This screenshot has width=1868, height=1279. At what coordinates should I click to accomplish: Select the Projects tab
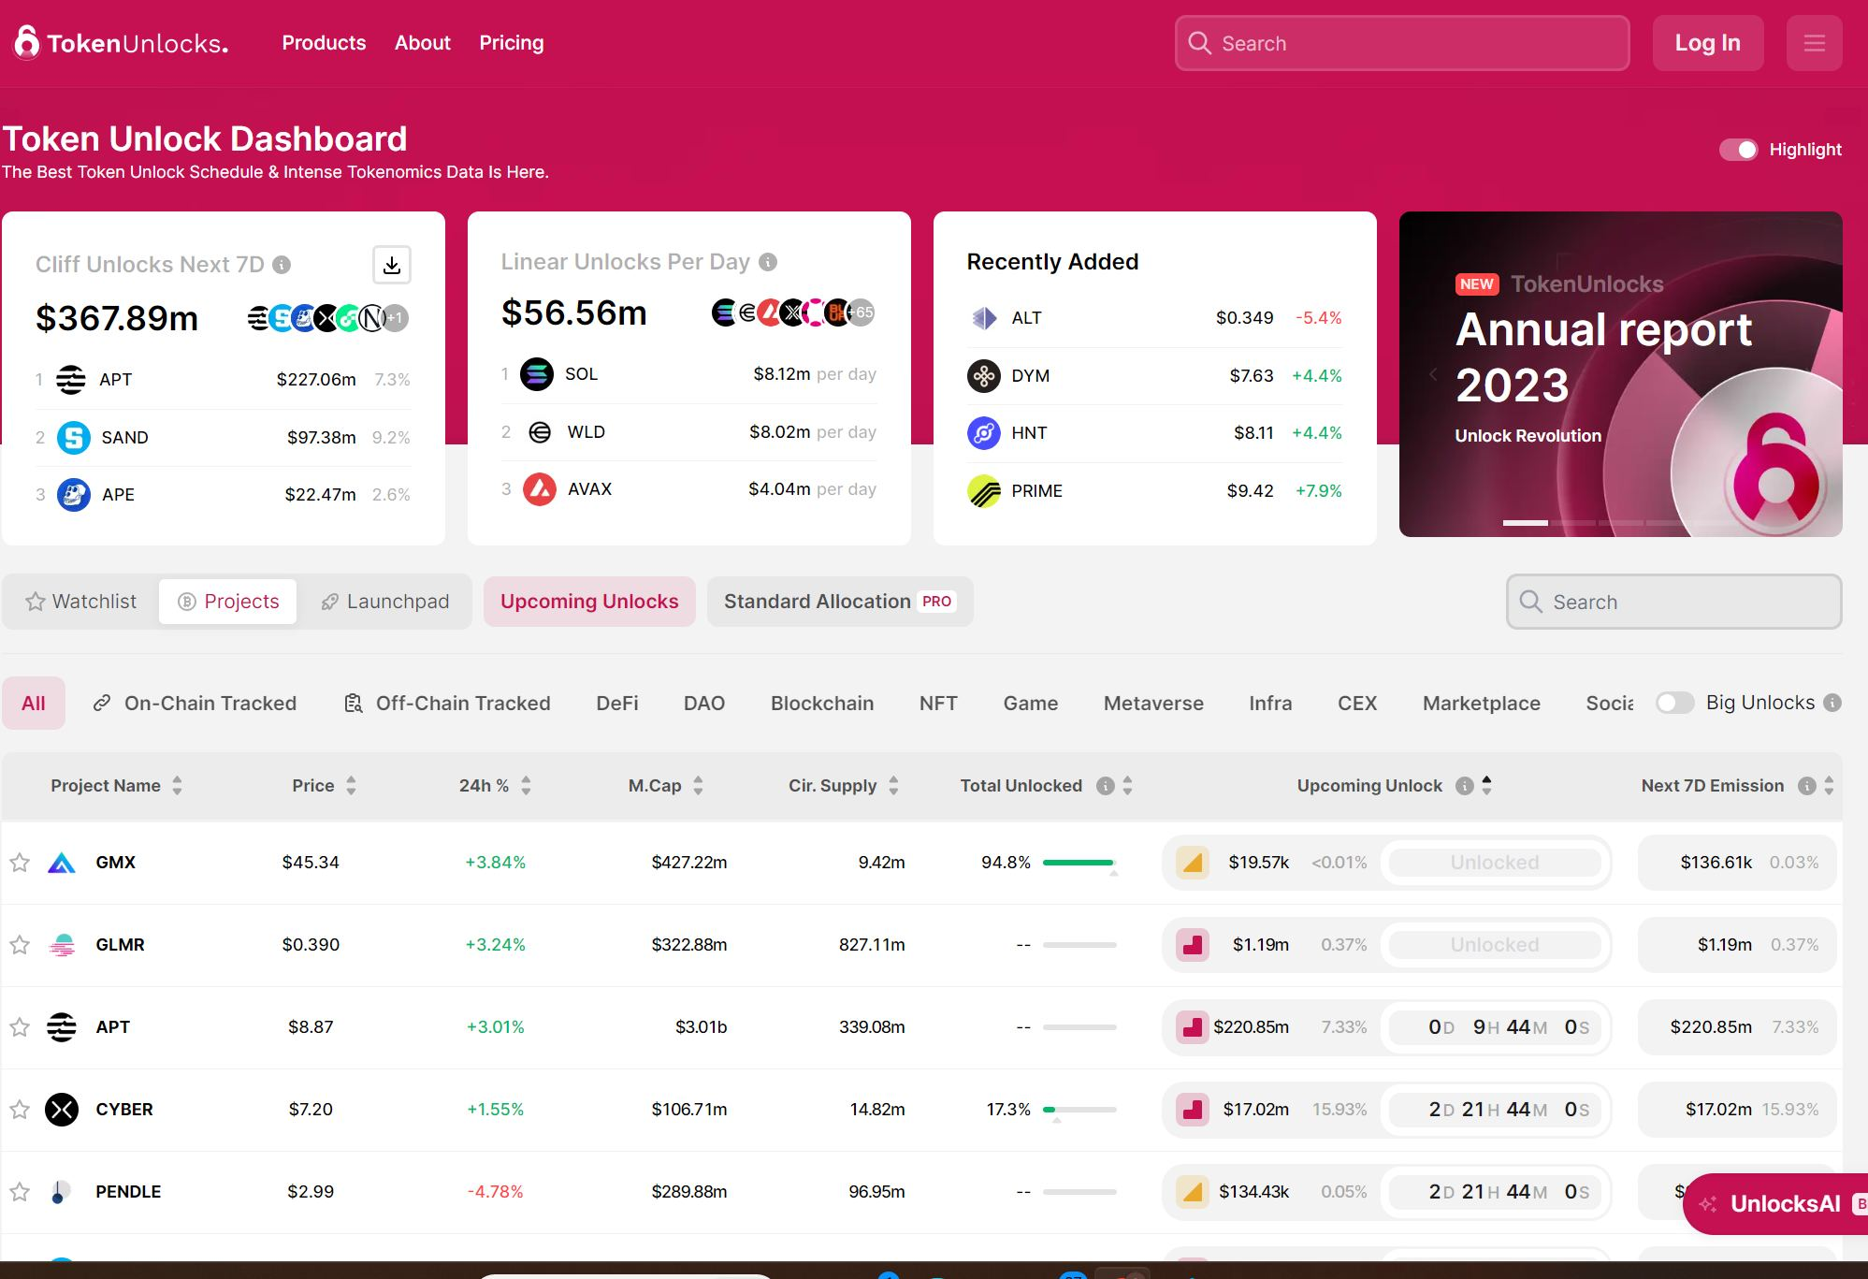click(228, 602)
